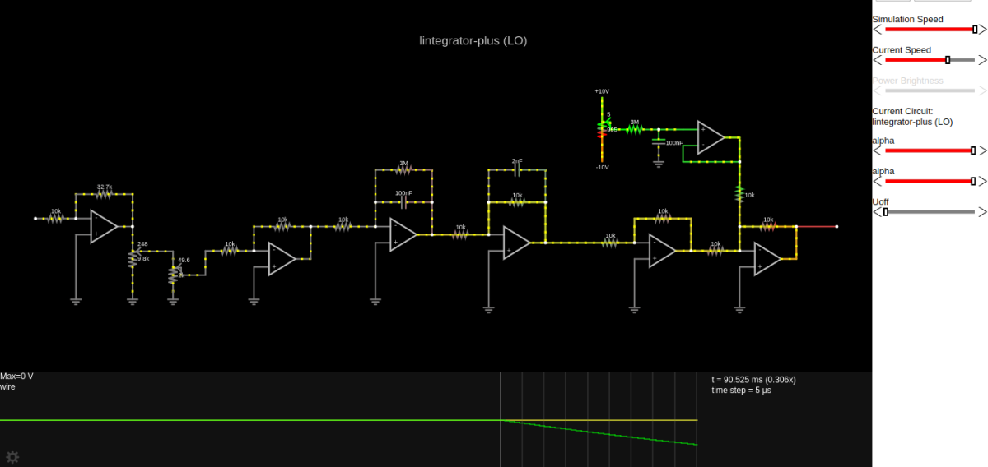Increase Current Speed with right arrow

click(982, 60)
